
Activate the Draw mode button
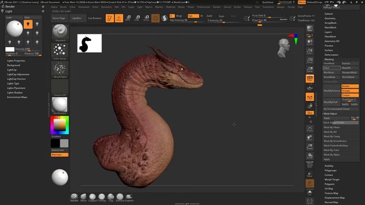119,18
